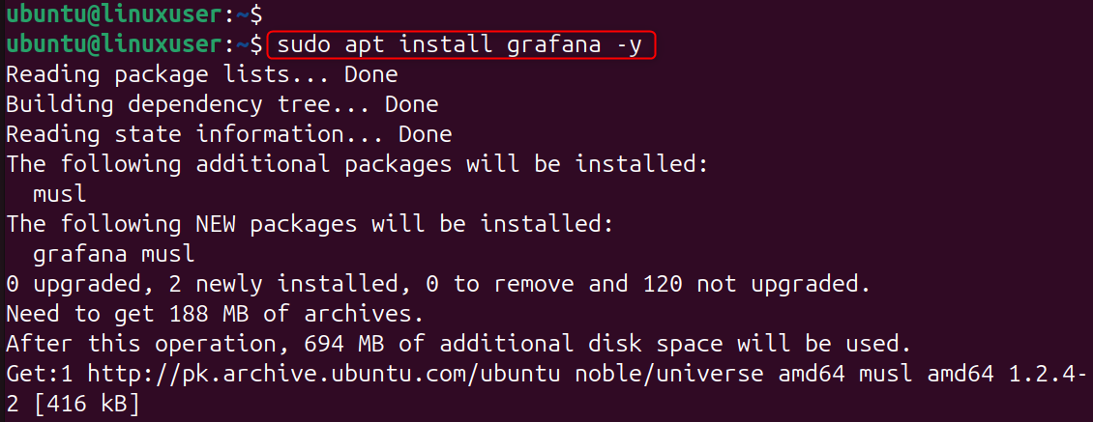
Task: Click the "Building dependency tree... Done" line
Action: (222, 103)
